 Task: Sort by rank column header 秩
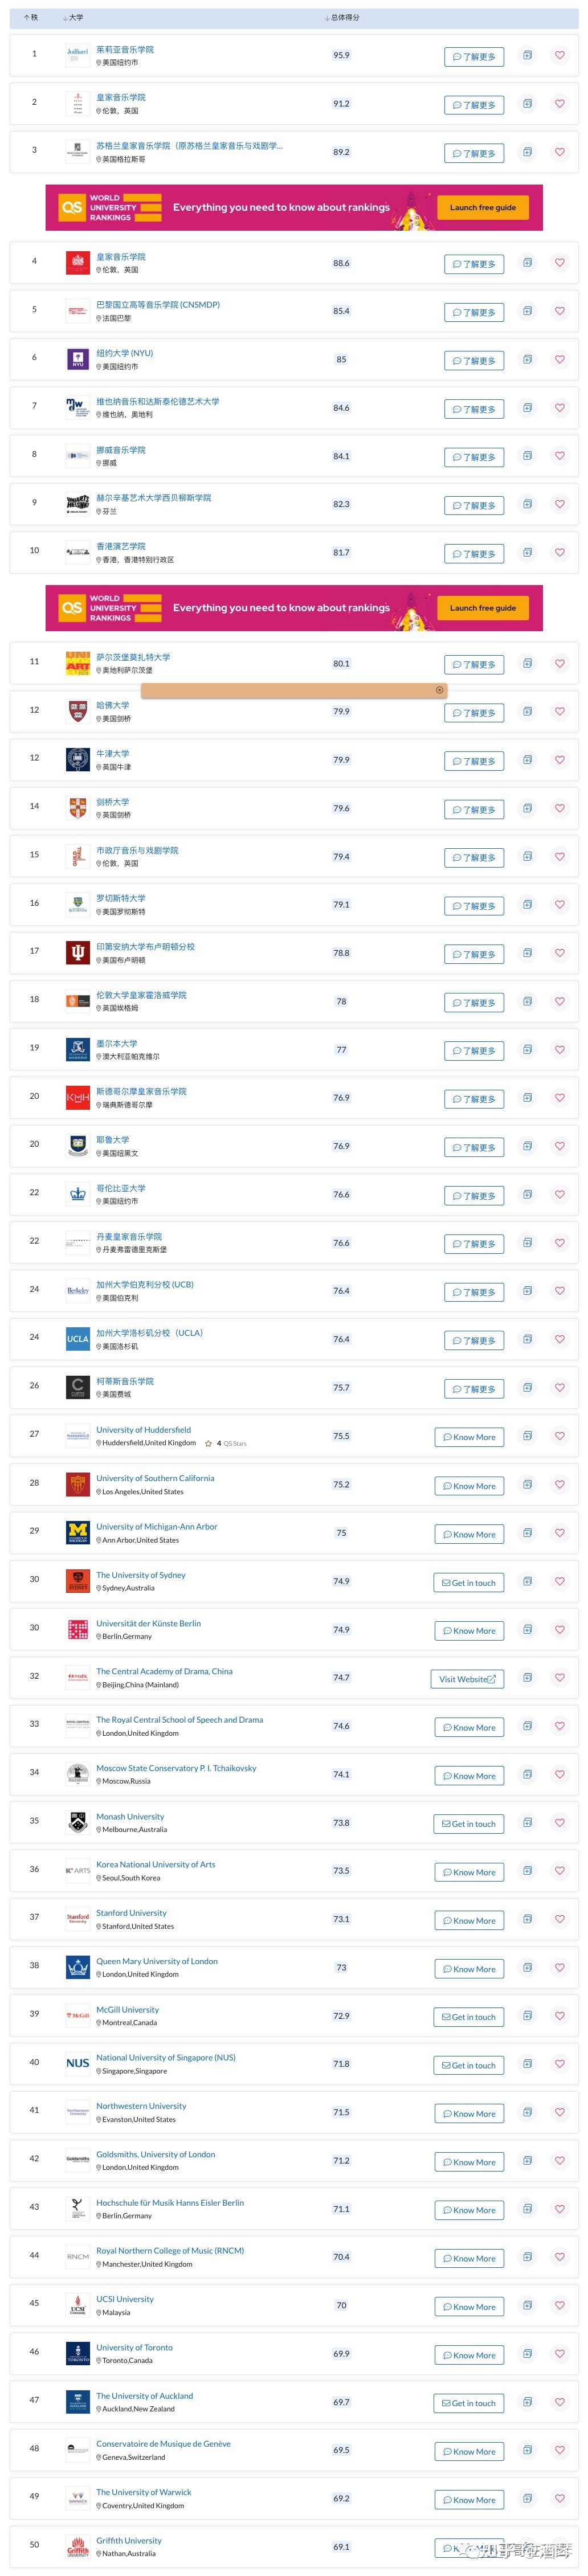[31, 17]
